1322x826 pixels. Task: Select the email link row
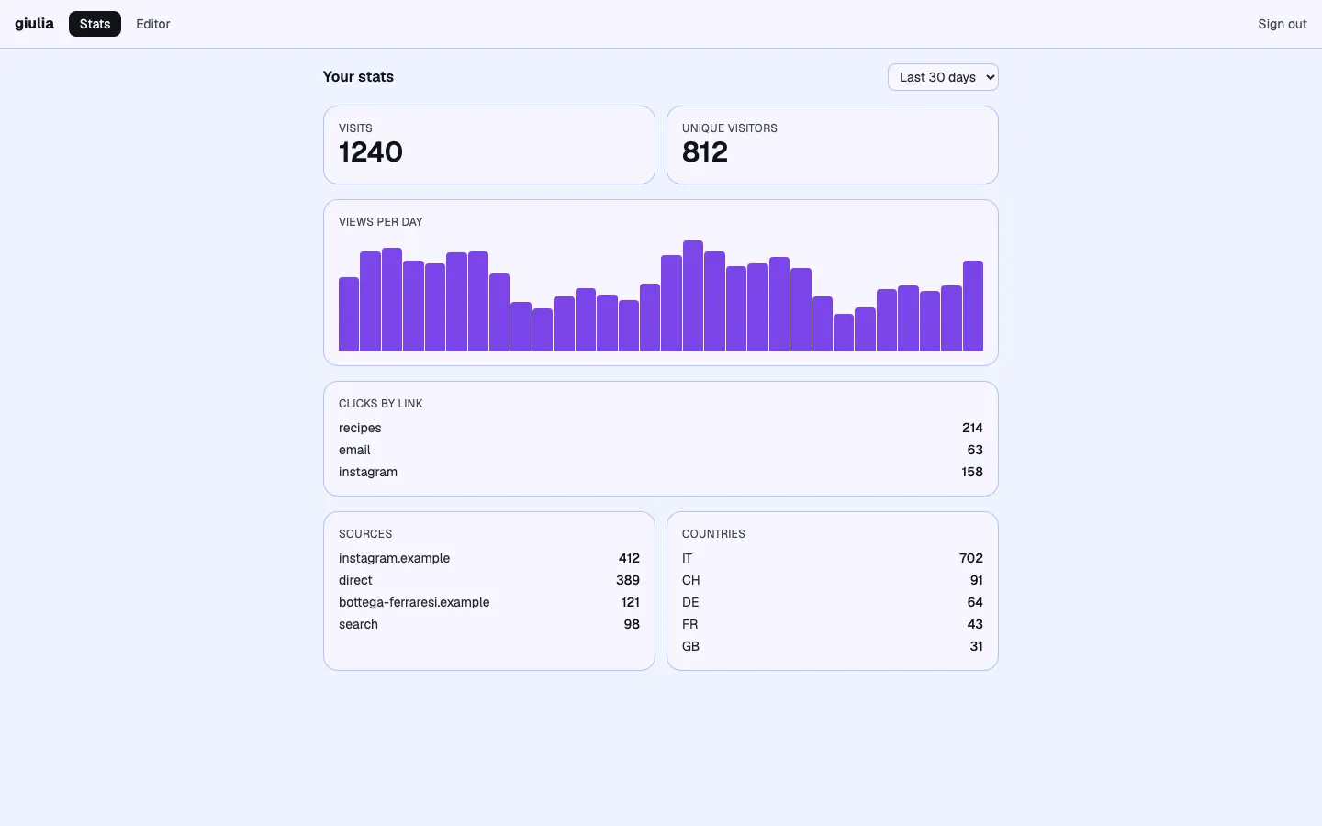661,450
